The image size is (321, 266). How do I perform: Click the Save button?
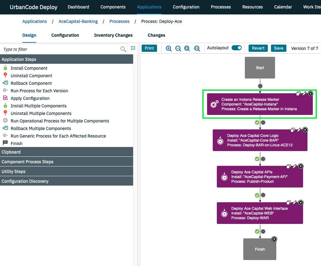pos(279,48)
